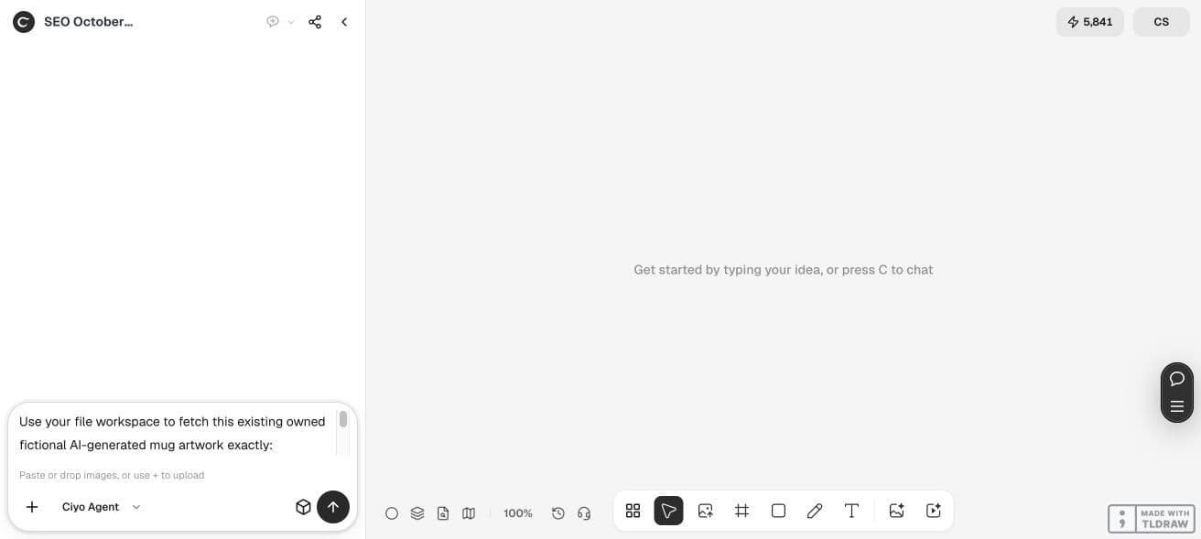Open the page search icon

pos(443,513)
